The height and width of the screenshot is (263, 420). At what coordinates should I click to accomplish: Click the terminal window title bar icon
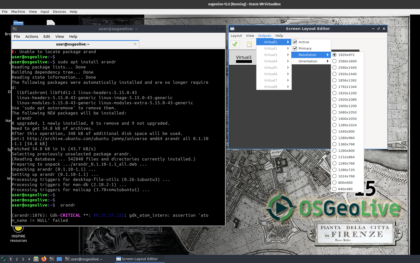pos(15,29)
